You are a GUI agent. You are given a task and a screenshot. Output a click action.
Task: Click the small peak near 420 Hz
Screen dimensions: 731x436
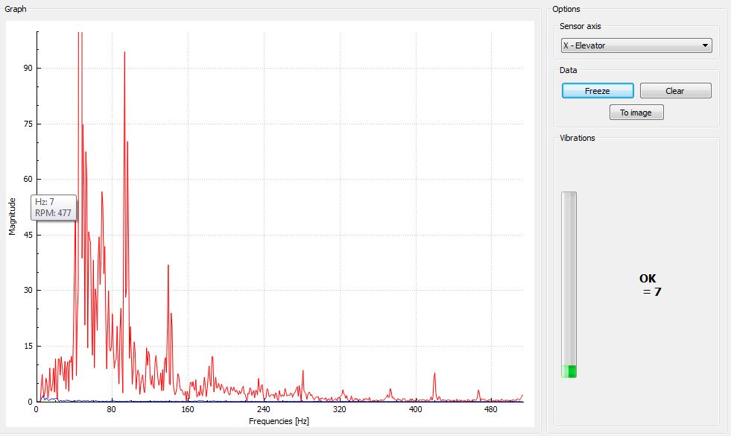(x=434, y=375)
